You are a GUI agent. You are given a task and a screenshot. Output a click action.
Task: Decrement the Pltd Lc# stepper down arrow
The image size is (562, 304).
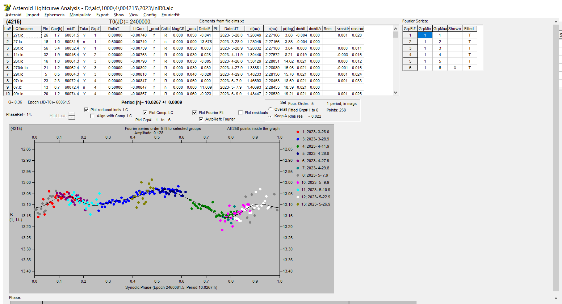[72, 118]
